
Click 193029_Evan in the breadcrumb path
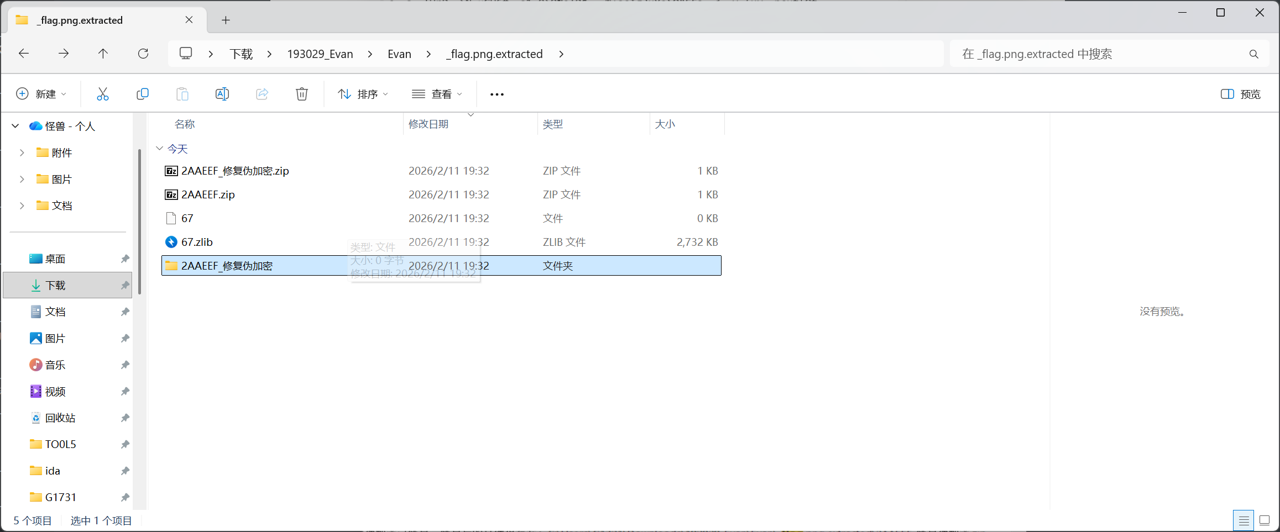pos(320,54)
